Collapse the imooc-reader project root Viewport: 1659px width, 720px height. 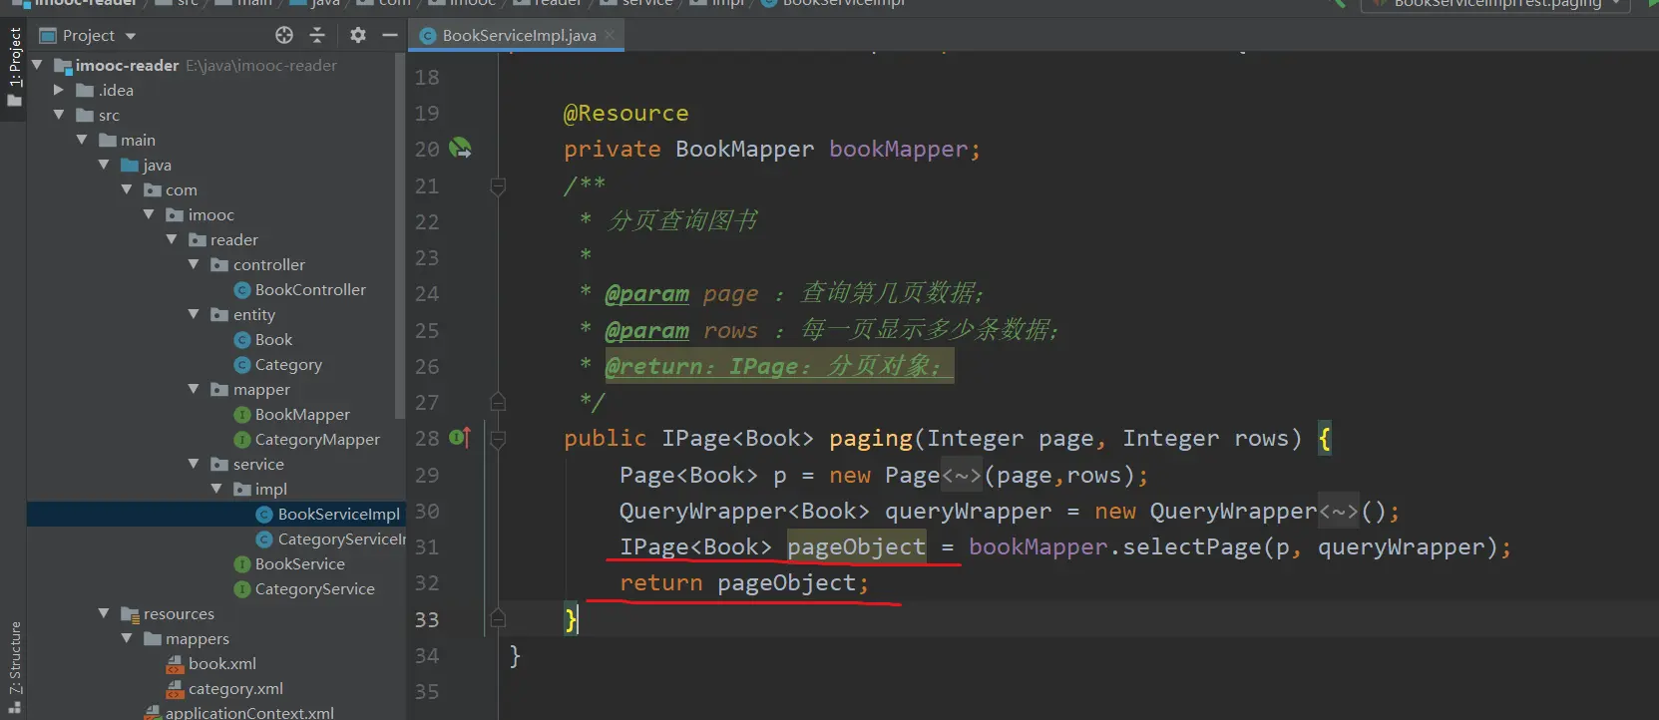click(x=38, y=65)
